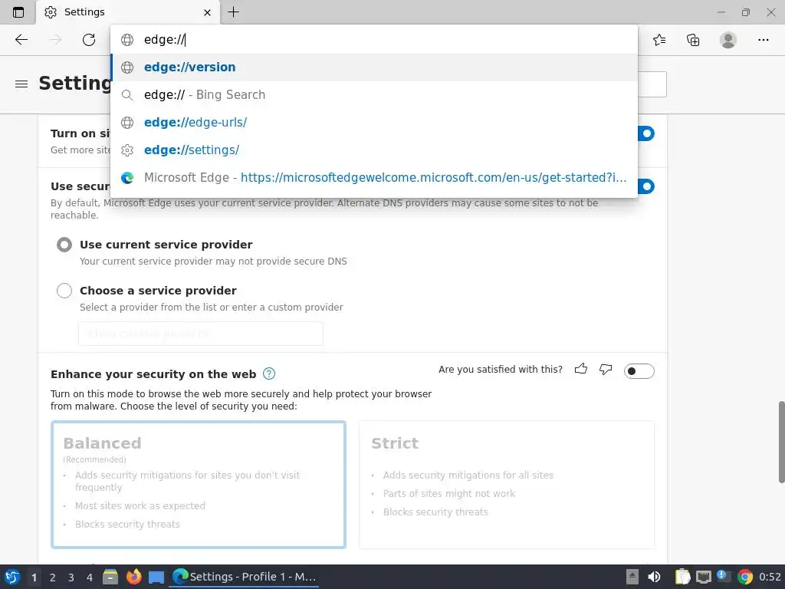The image size is (785, 589).
Task: Select the Balanced security card
Action: [199, 485]
